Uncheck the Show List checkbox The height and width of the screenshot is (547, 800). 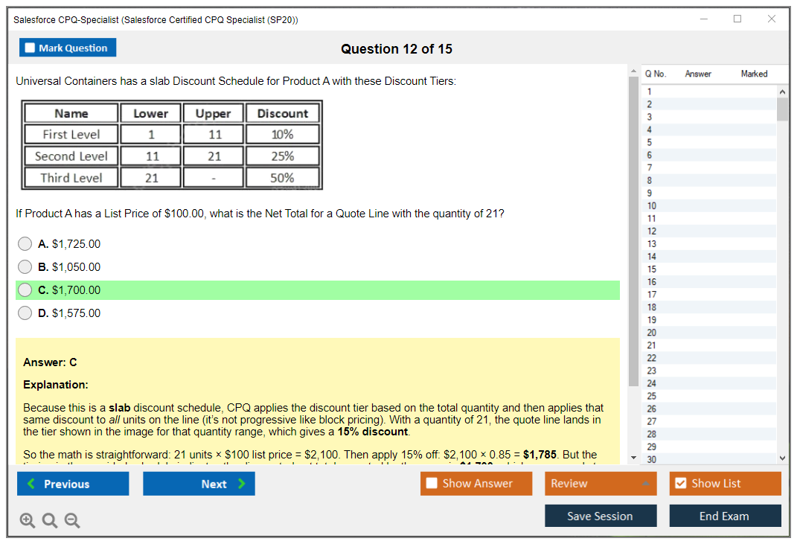pyautogui.click(x=680, y=484)
